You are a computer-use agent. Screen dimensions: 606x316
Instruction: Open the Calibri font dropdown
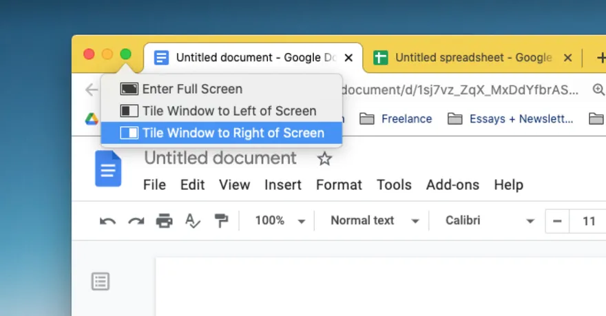[490, 221]
